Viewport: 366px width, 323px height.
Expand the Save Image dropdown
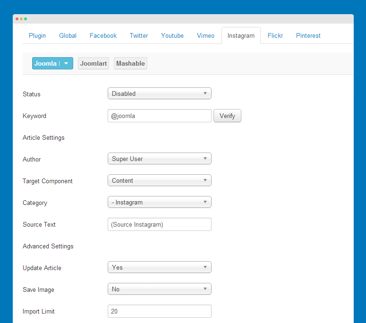point(160,289)
